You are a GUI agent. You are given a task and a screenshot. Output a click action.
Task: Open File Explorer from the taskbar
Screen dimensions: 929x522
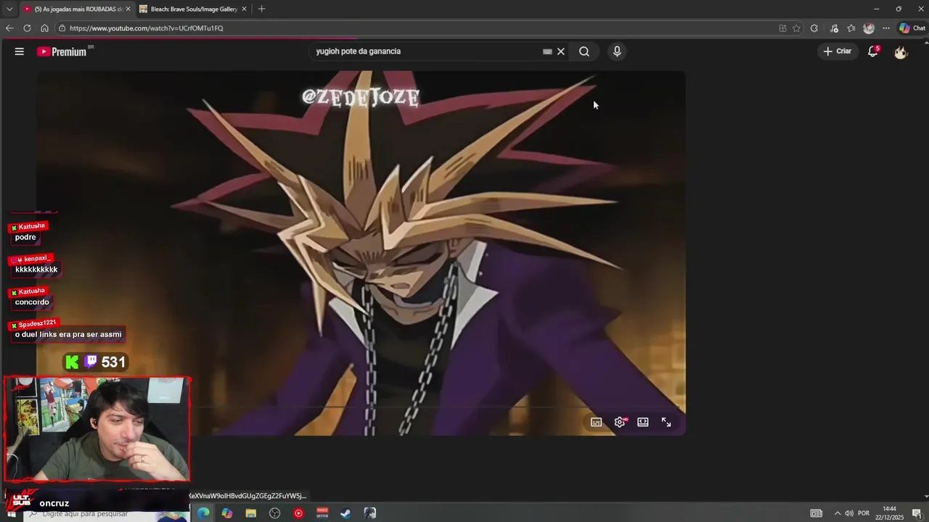[251, 513]
